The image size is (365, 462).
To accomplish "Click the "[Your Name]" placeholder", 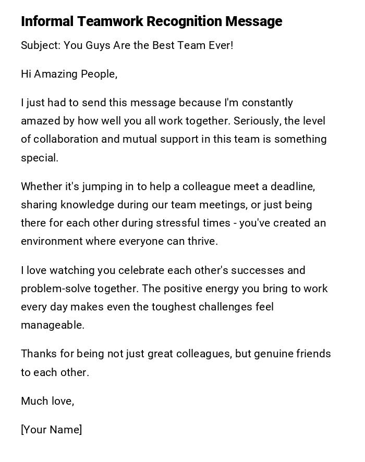I will (x=51, y=430).
